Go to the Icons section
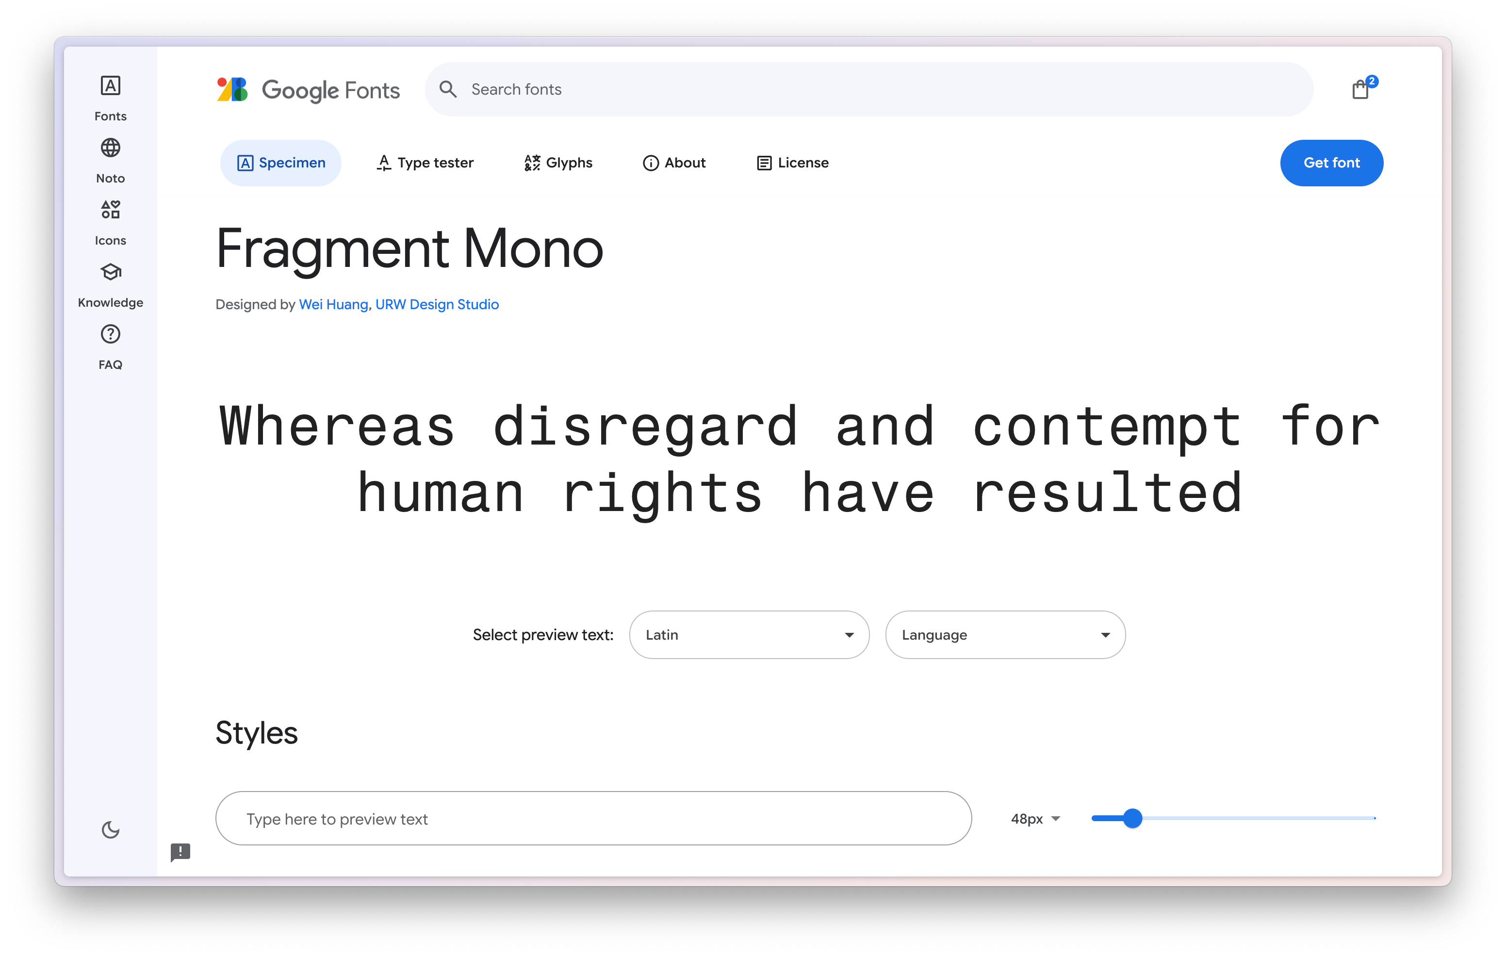 click(x=110, y=223)
